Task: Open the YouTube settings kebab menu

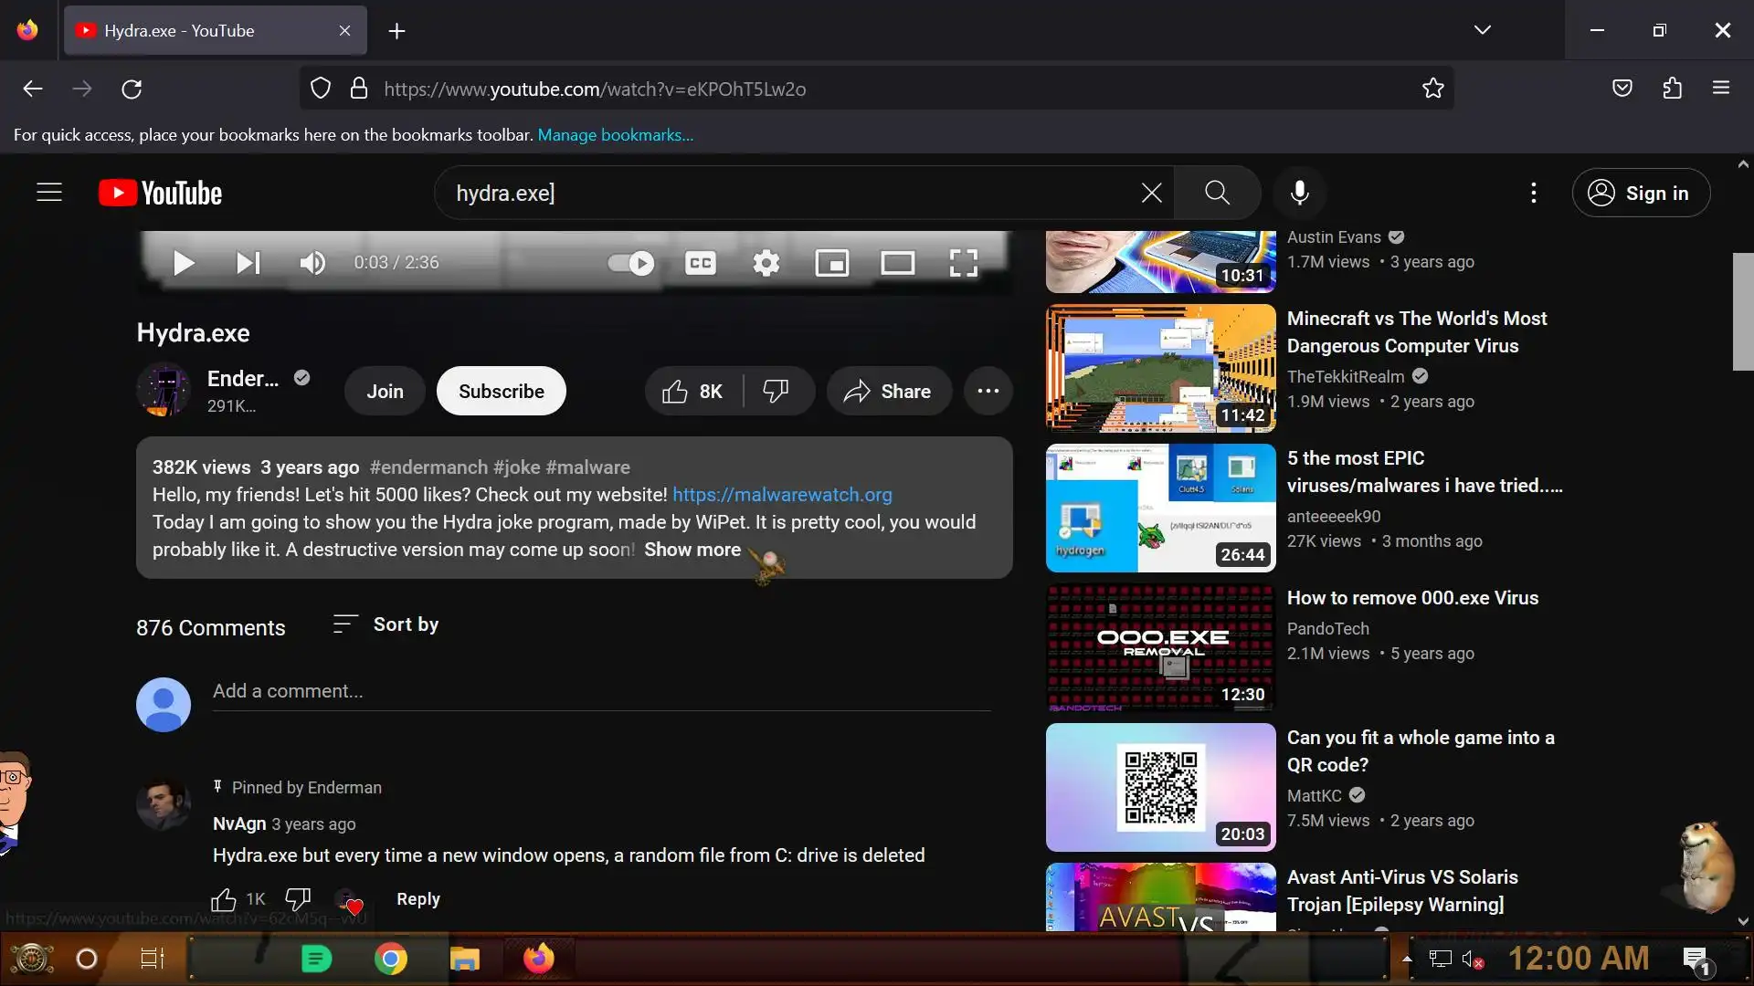Action: (1533, 193)
